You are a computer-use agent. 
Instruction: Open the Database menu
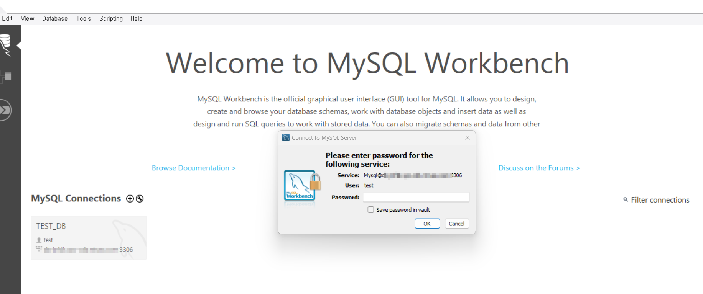[x=55, y=18]
